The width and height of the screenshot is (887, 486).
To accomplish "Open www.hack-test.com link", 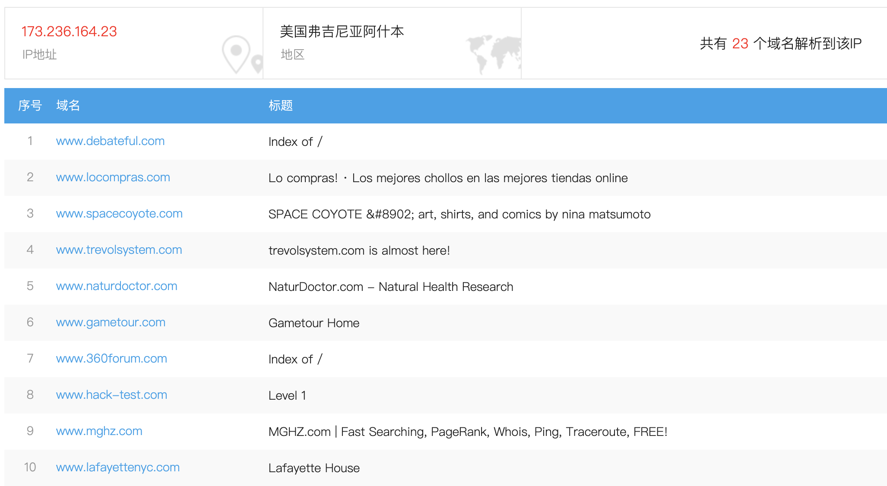I will (x=111, y=395).
